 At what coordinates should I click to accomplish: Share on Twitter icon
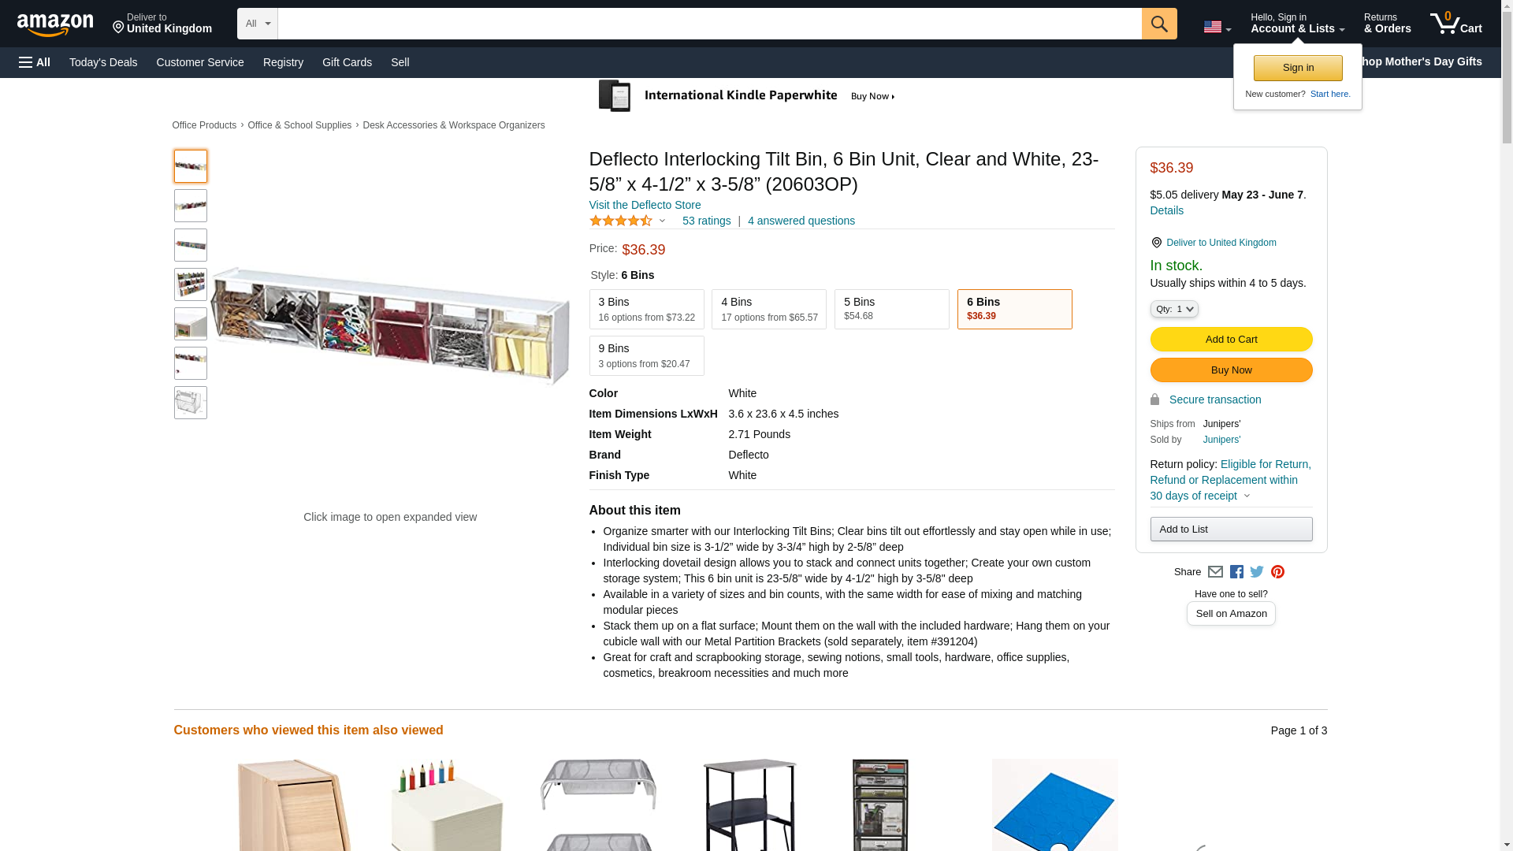(x=1257, y=572)
